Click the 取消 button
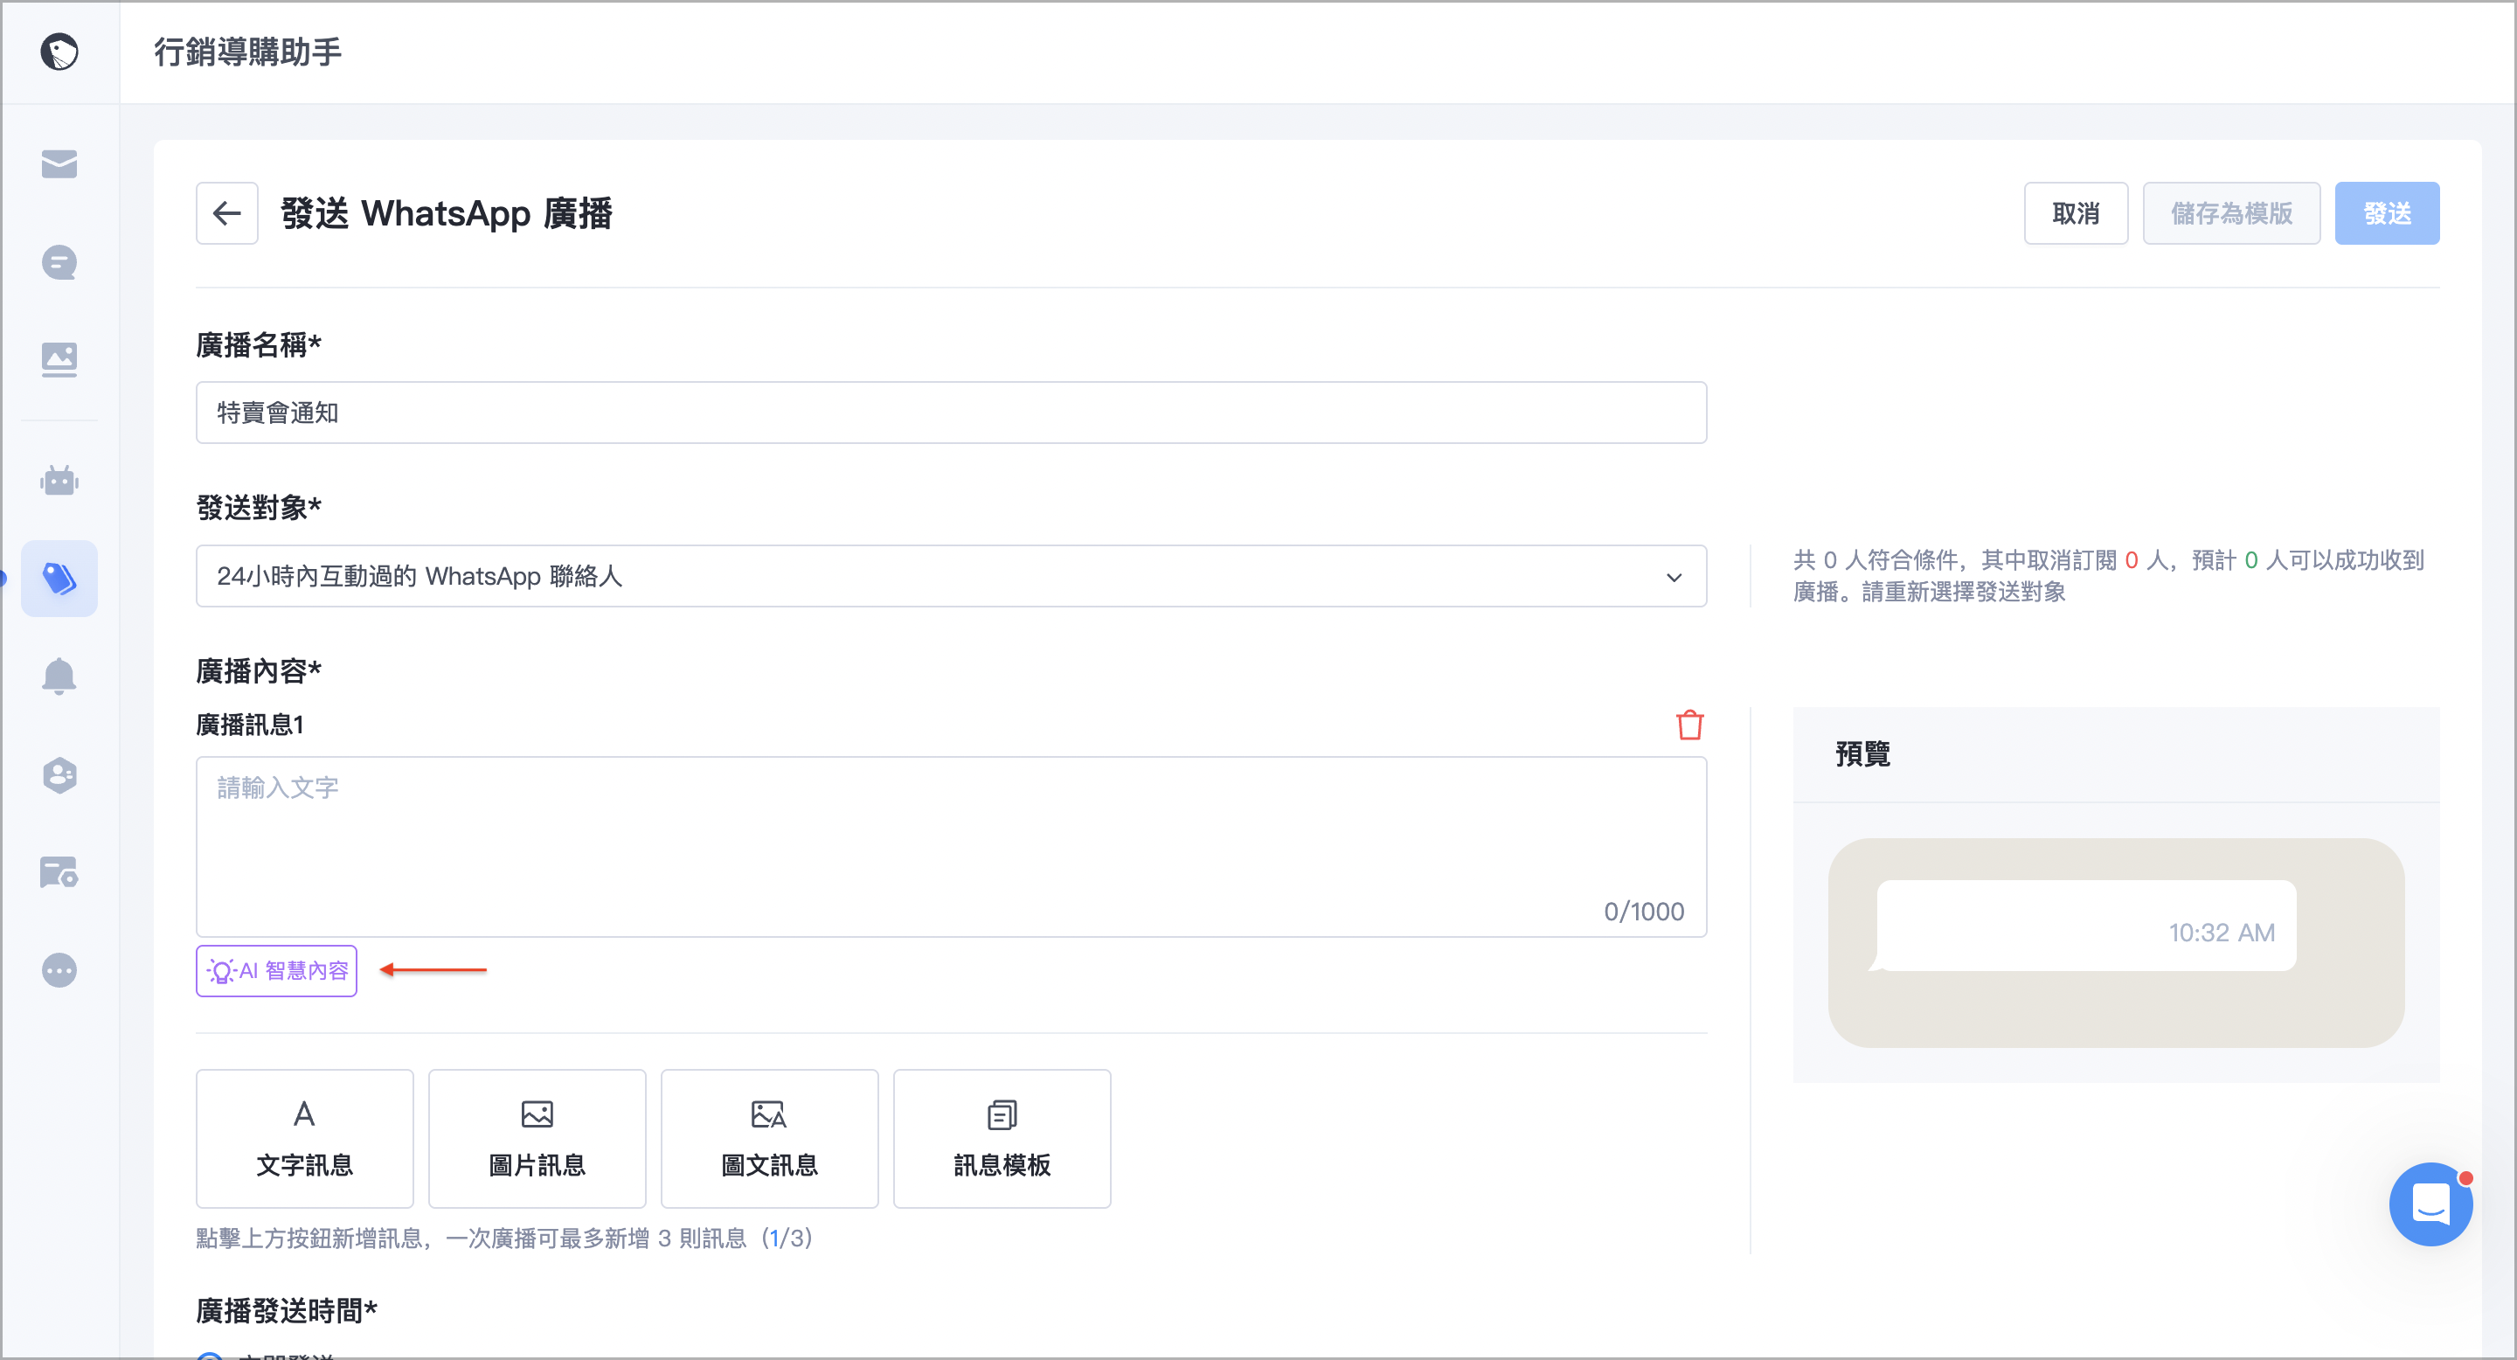Image resolution: width=2517 pixels, height=1360 pixels. (2076, 213)
